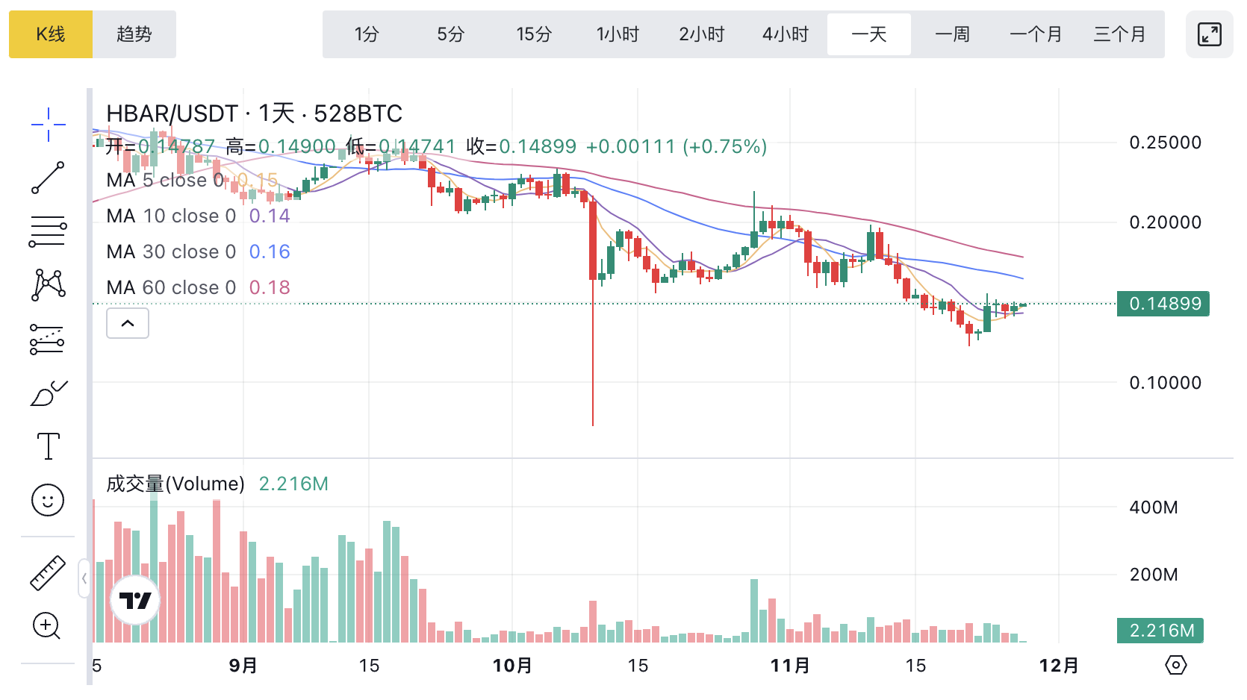The height and width of the screenshot is (700, 1247).
Task: Select the brush drawing tool
Action: pos(49,393)
